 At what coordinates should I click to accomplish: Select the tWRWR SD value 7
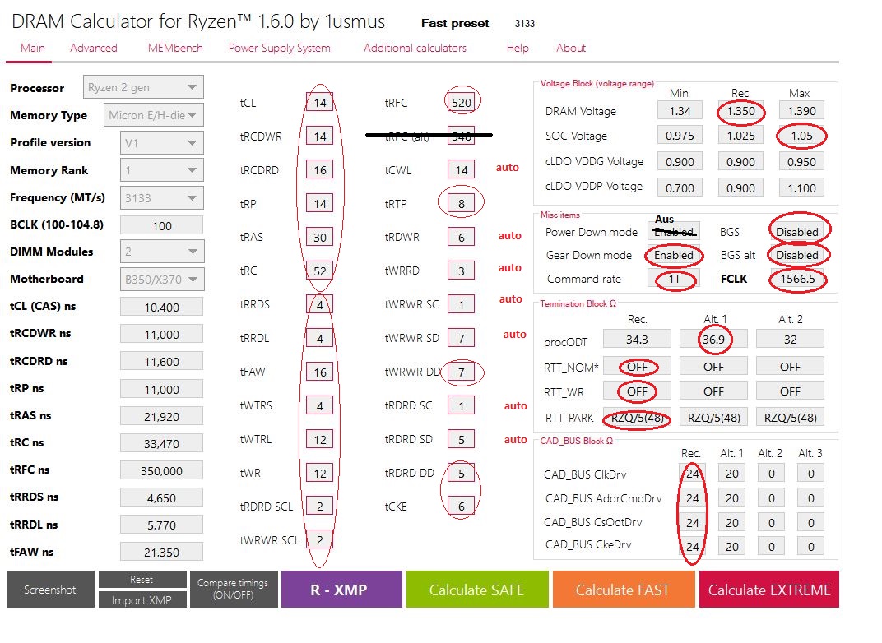point(462,338)
